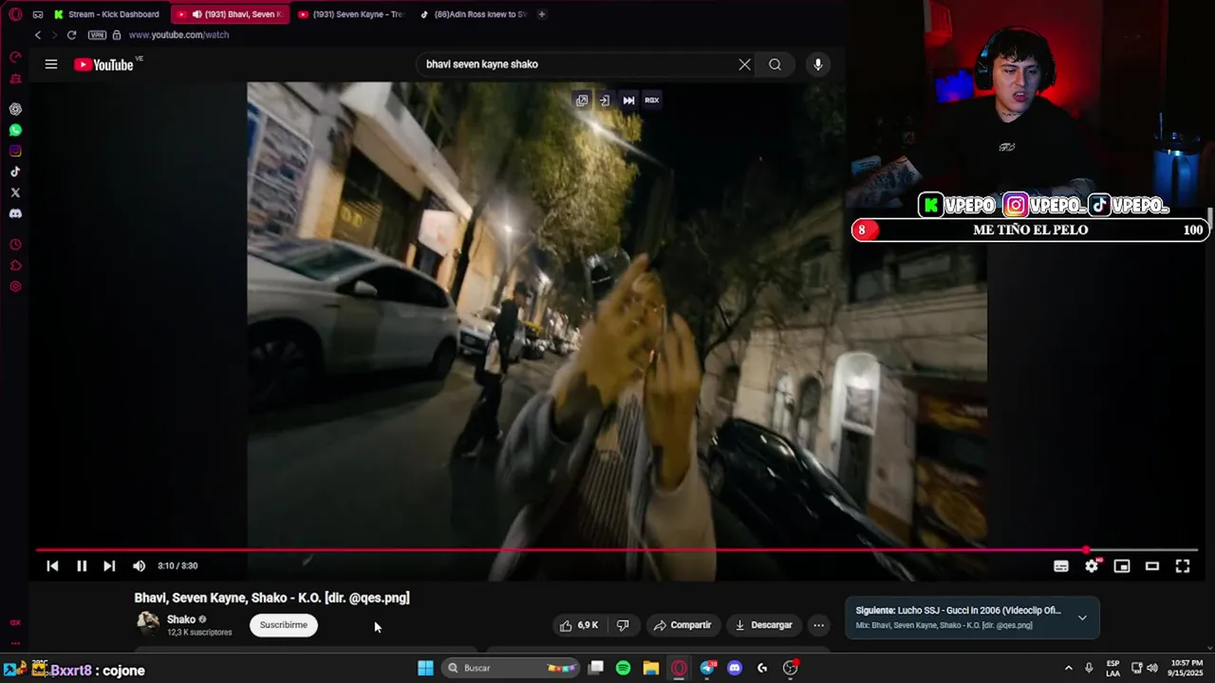1215x683 pixels.
Task: Toggle the VPN badge in address bar
Action: point(97,35)
